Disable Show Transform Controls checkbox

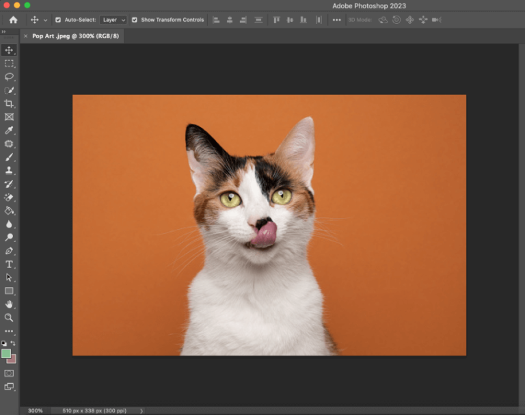click(x=135, y=20)
